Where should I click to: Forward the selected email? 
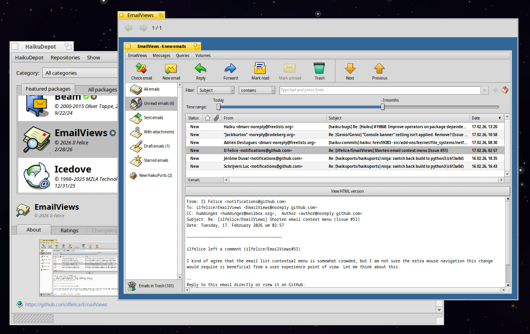pyautogui.click(x=230, y=69)
